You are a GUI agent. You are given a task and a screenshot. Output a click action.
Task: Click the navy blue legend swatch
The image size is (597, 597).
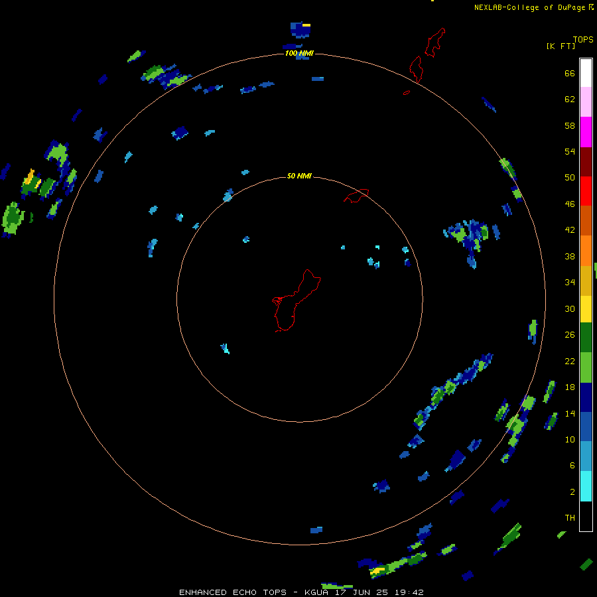(x=586, y=397)
